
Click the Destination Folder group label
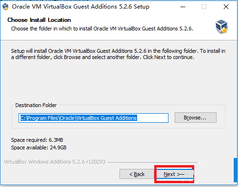coord(36,105)
